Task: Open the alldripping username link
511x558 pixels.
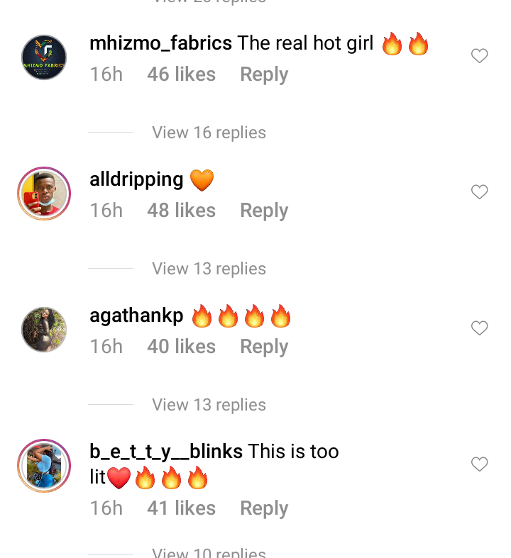Action: [136, 179]
